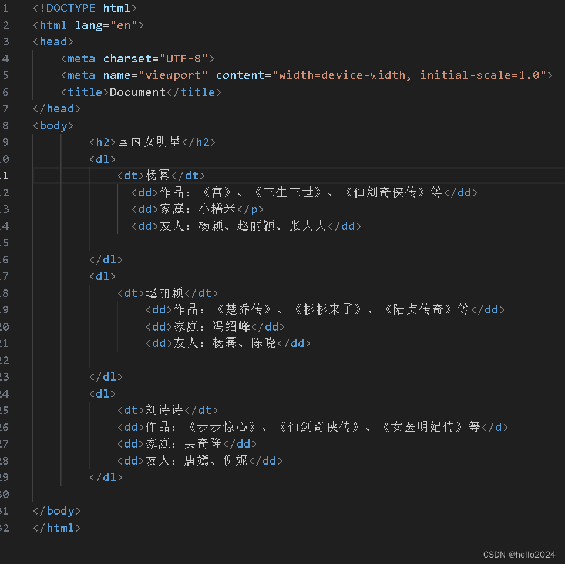
Task: Click the mismatched closing /p tag
Action: click(250, 209)
